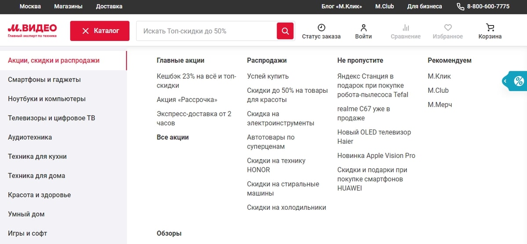Open Не пропустите heading

coord(360,61)
